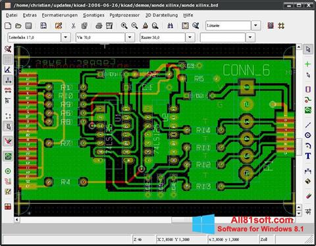Open the Datei menu

(x=11, y=15)
